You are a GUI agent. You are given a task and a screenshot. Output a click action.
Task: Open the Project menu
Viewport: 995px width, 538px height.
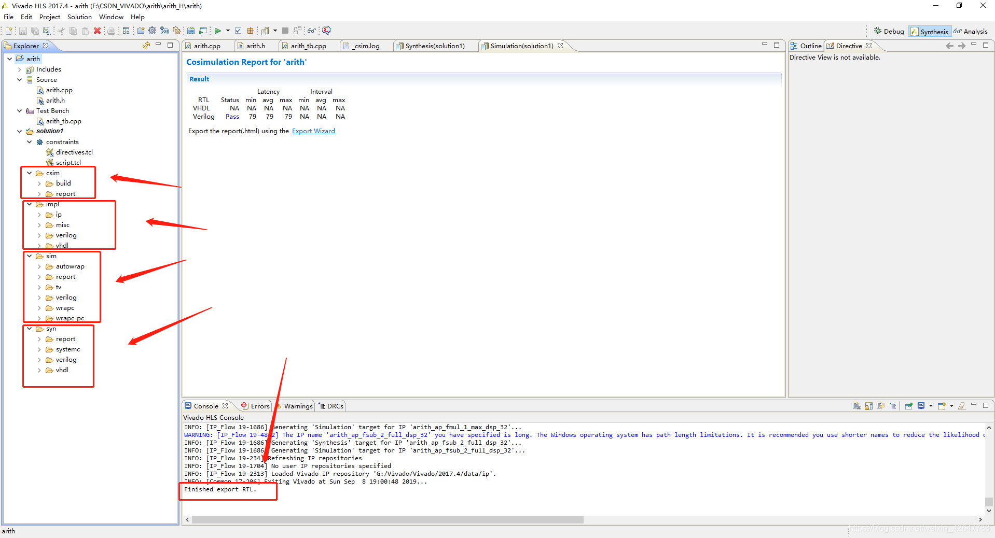tap(50, 17)
